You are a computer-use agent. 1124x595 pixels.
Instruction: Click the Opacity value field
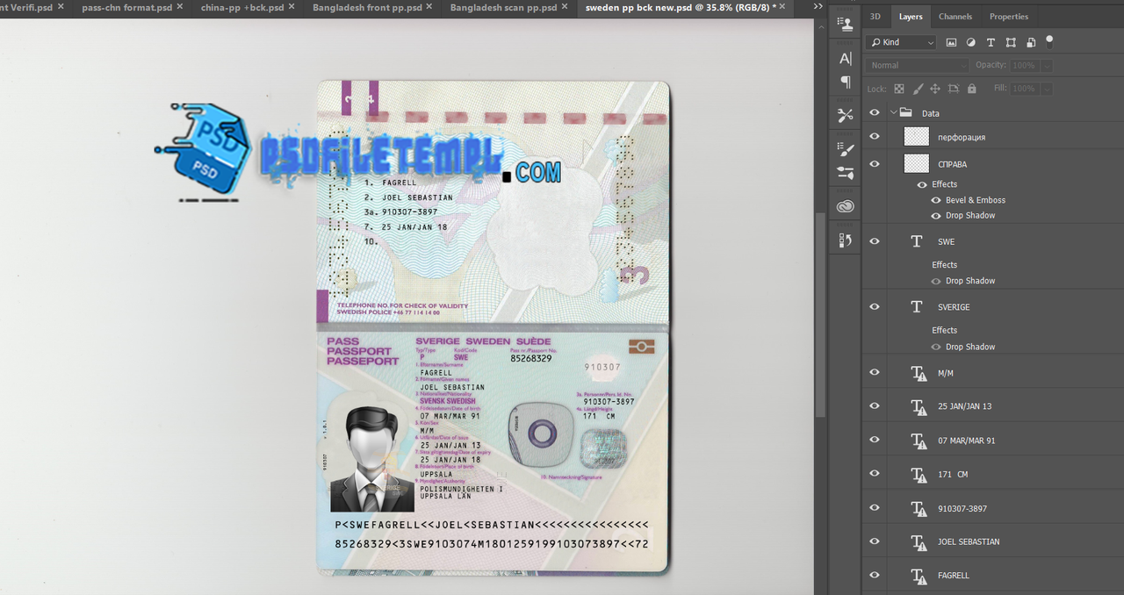point(1025,65)
